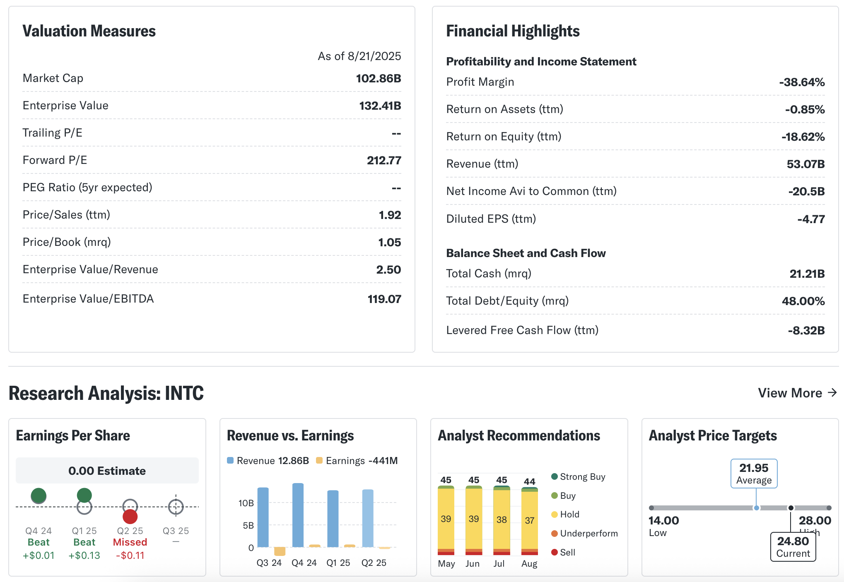Click the green Q1 25 Beat dot
844x582 pixels.
click(x=84, y=495)
